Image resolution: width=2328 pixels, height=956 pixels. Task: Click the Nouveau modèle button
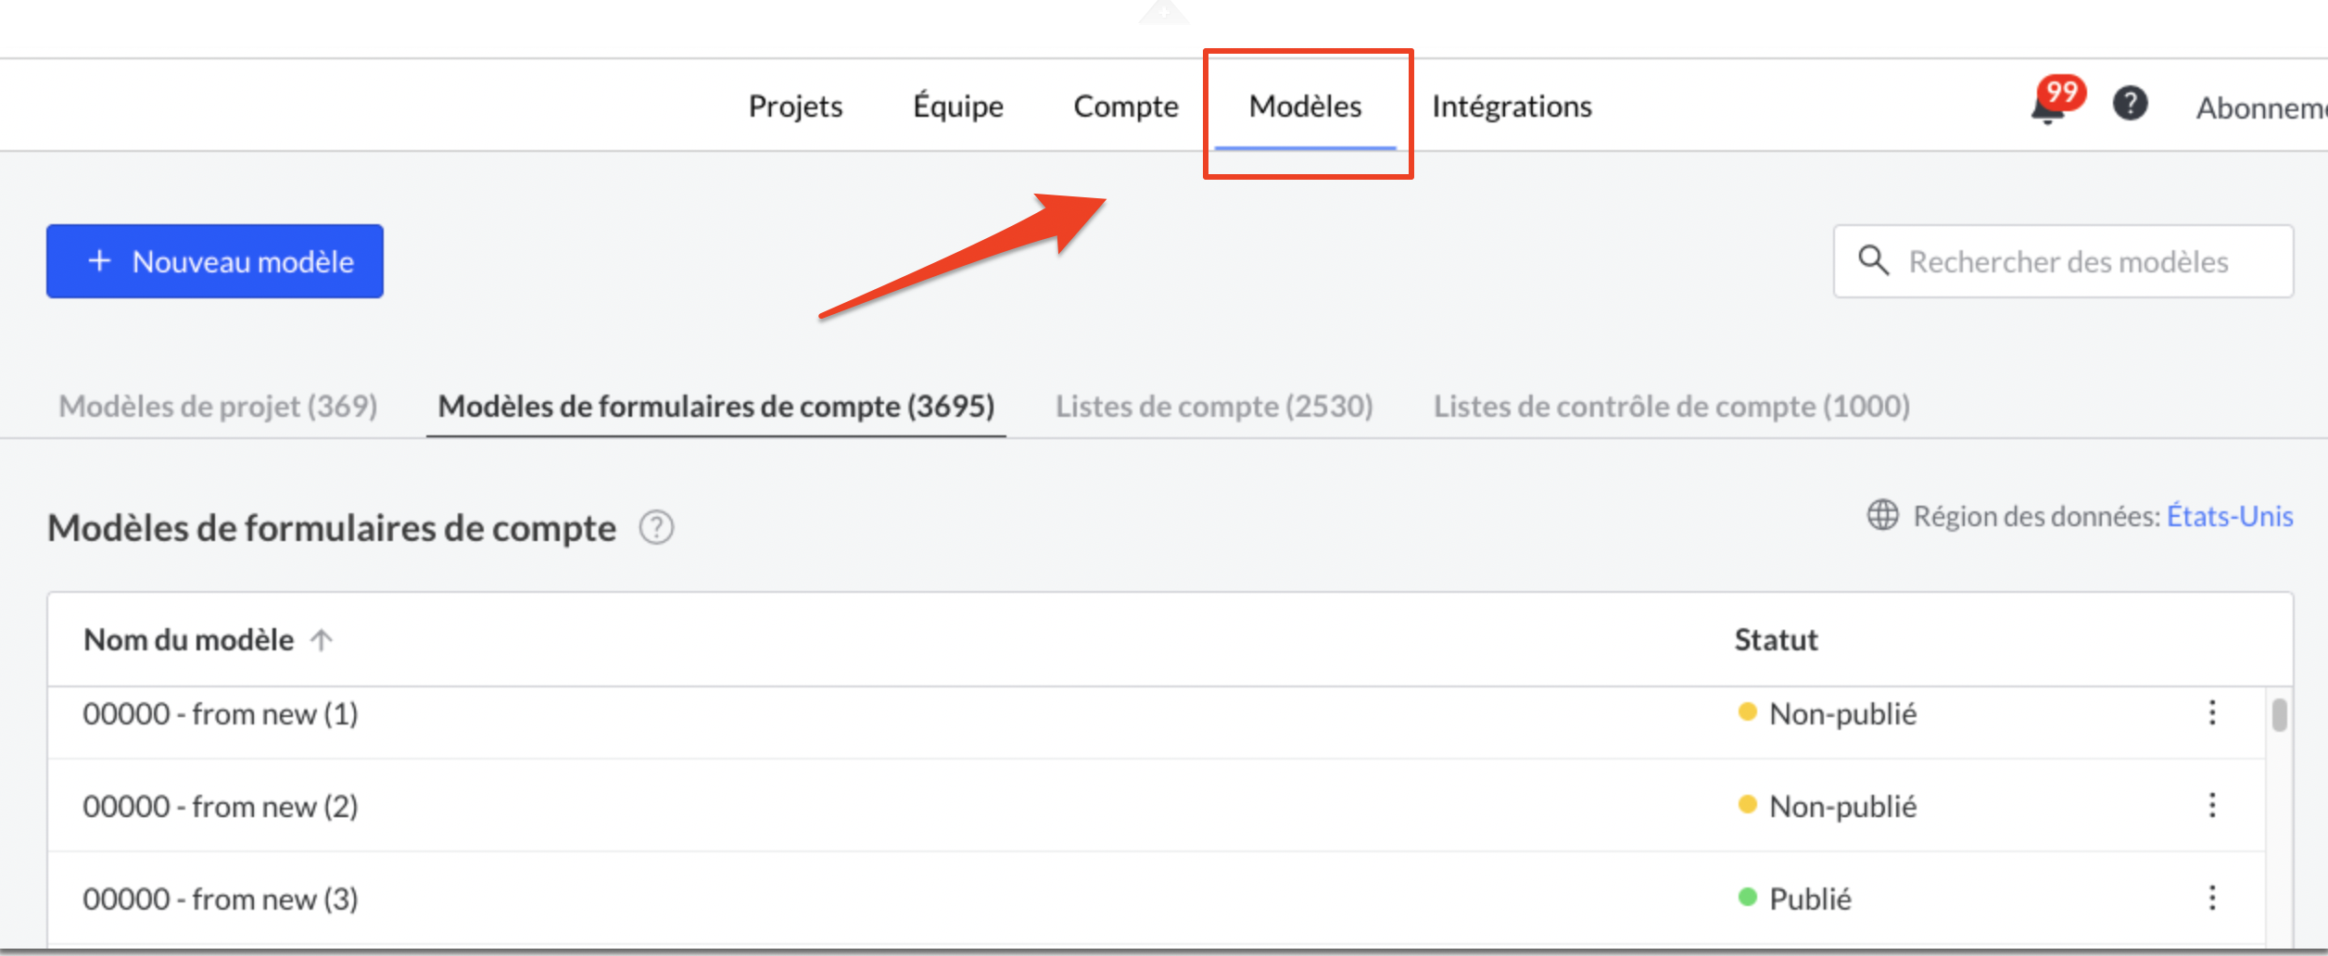point(214,260)
